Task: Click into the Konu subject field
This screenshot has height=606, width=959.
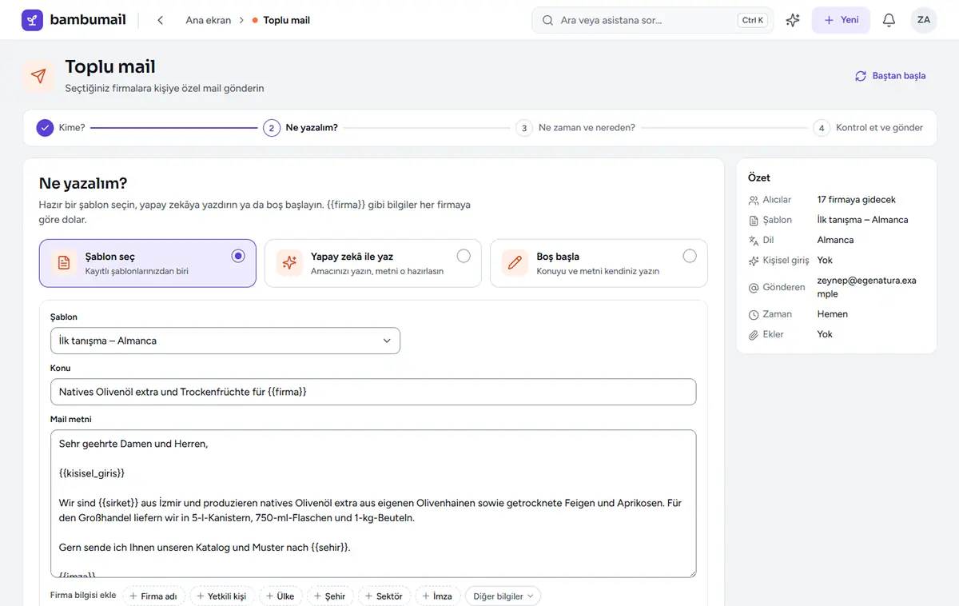Action: 373,392
